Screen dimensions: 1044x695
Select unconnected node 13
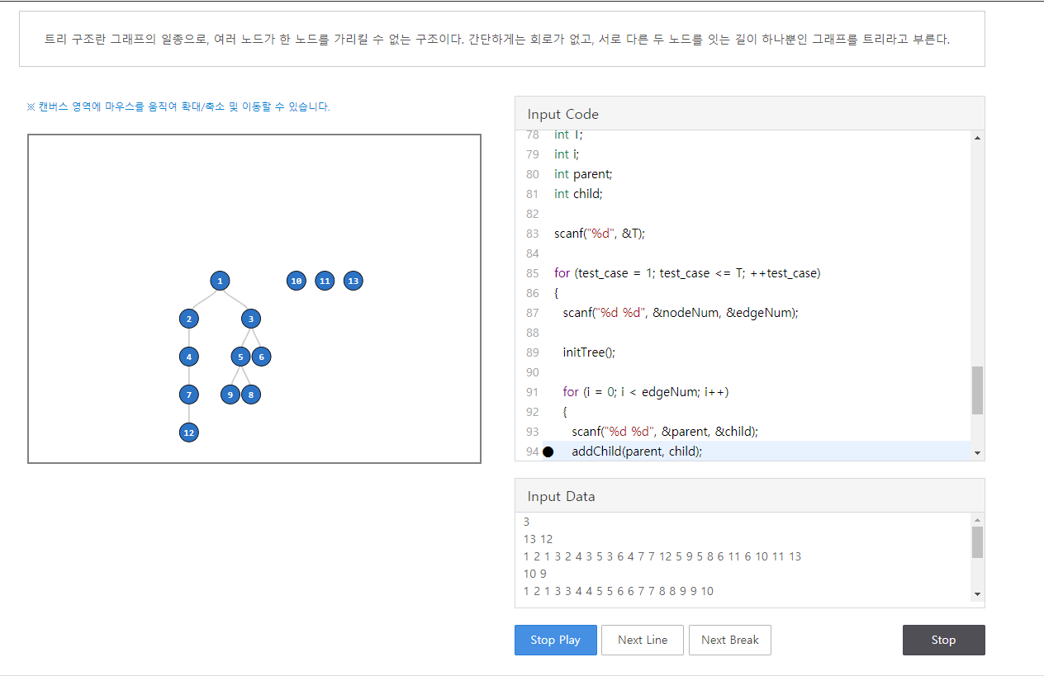click(x=354, y=281)
